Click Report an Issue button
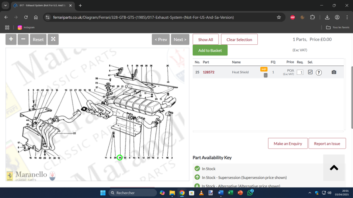Viewport: 353px width, 198px height. (327, 144)
